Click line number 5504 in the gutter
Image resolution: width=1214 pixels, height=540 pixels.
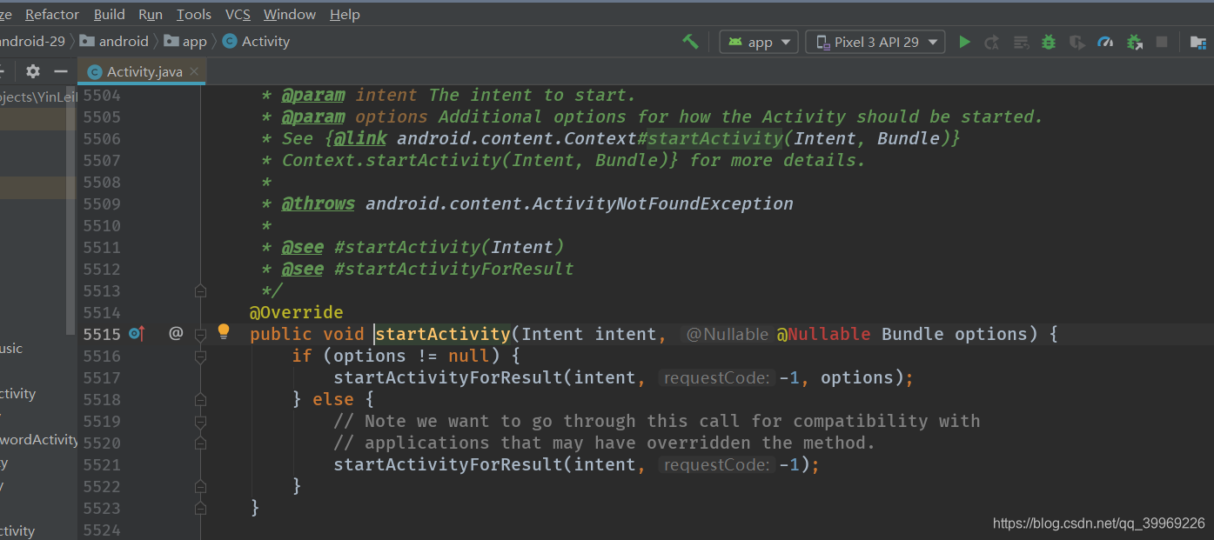(102, 94)
